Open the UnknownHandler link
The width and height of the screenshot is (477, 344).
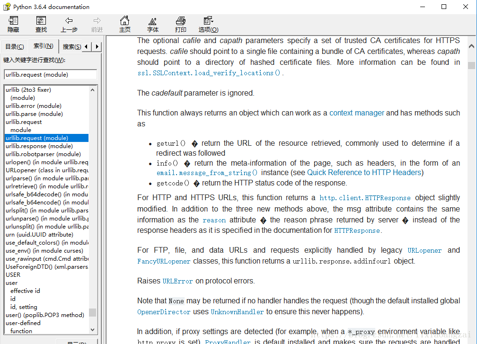click(237, 312)
